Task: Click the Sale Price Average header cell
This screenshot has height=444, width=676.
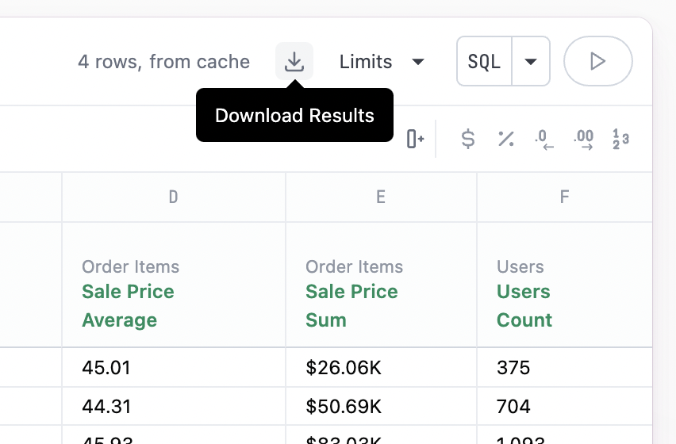Action: tap(174, 293)
